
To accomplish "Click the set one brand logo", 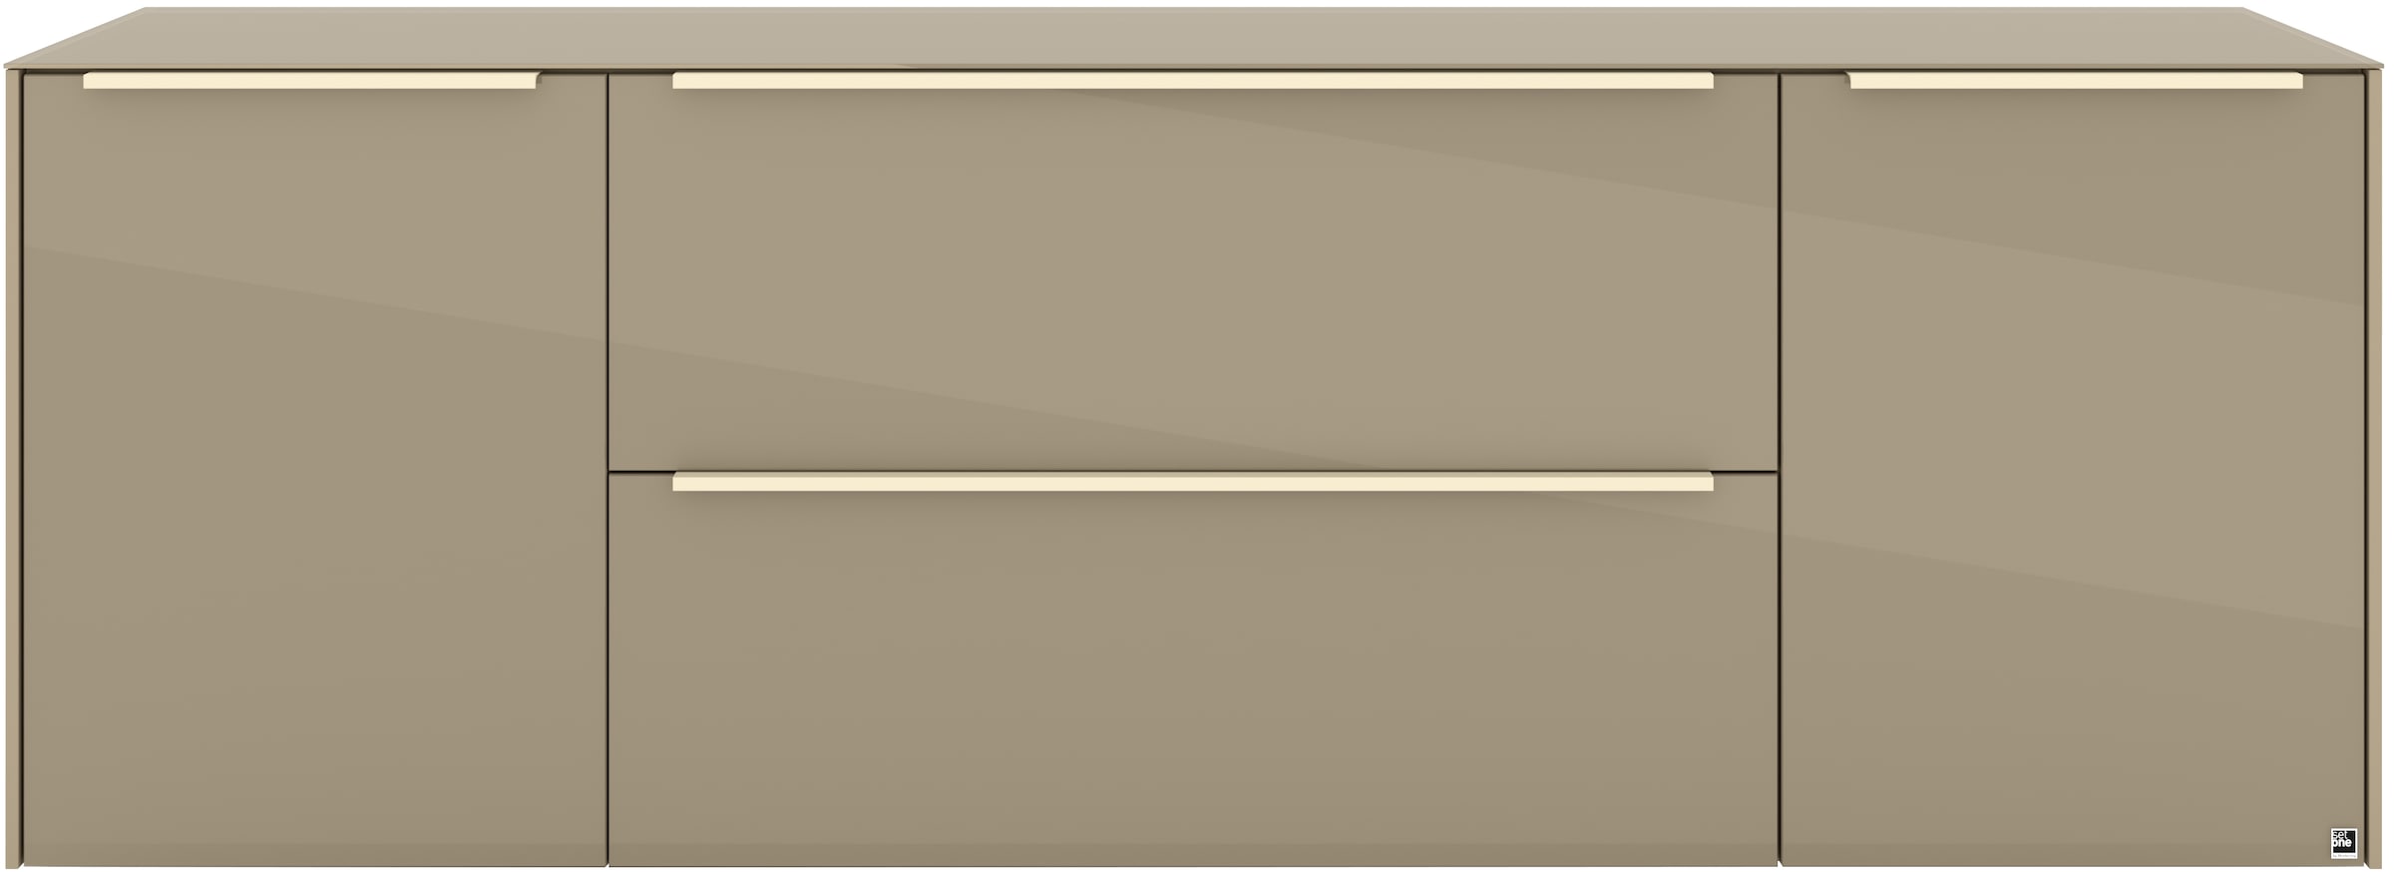I will (2344, 843).
